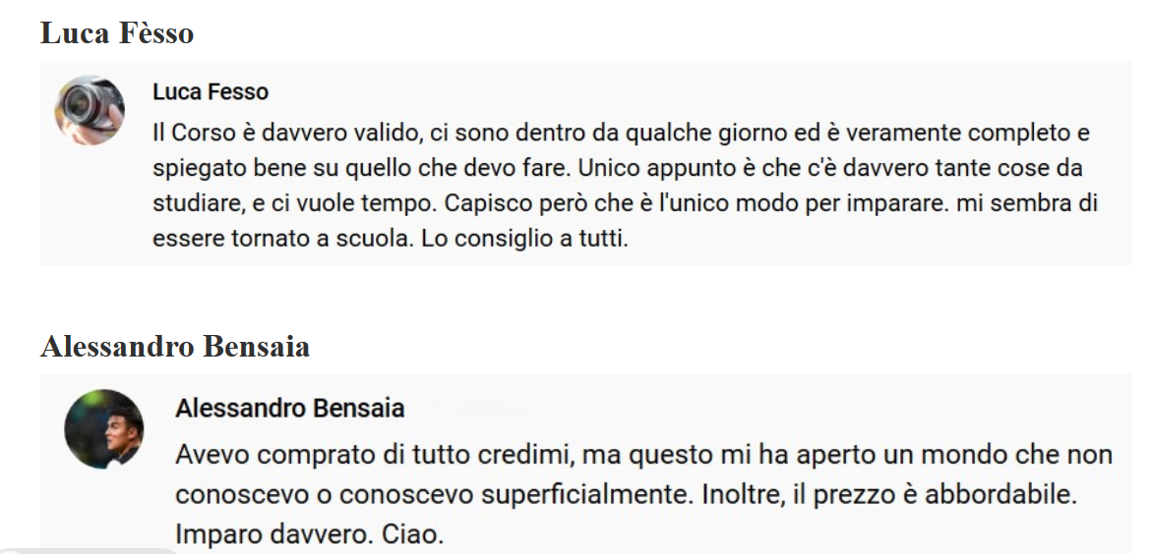1152x554 pixels.
Task: Open the Alessandro Bensaia reviewer name
Action: 289,409
